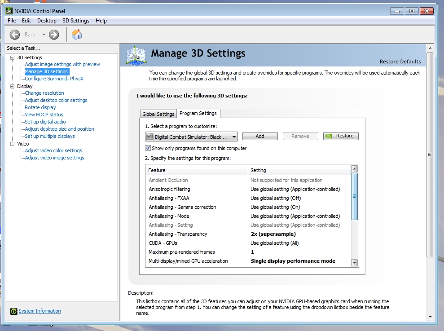This screenshot has width=444, height=331.
Task: Click the settings list scroll-down arrow
Action: 355,263
